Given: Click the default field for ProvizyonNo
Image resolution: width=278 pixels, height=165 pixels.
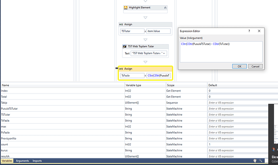Looking at the screenshot, I should point(238,139).
